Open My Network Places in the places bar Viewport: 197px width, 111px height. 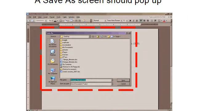click(x=53, y=80)
